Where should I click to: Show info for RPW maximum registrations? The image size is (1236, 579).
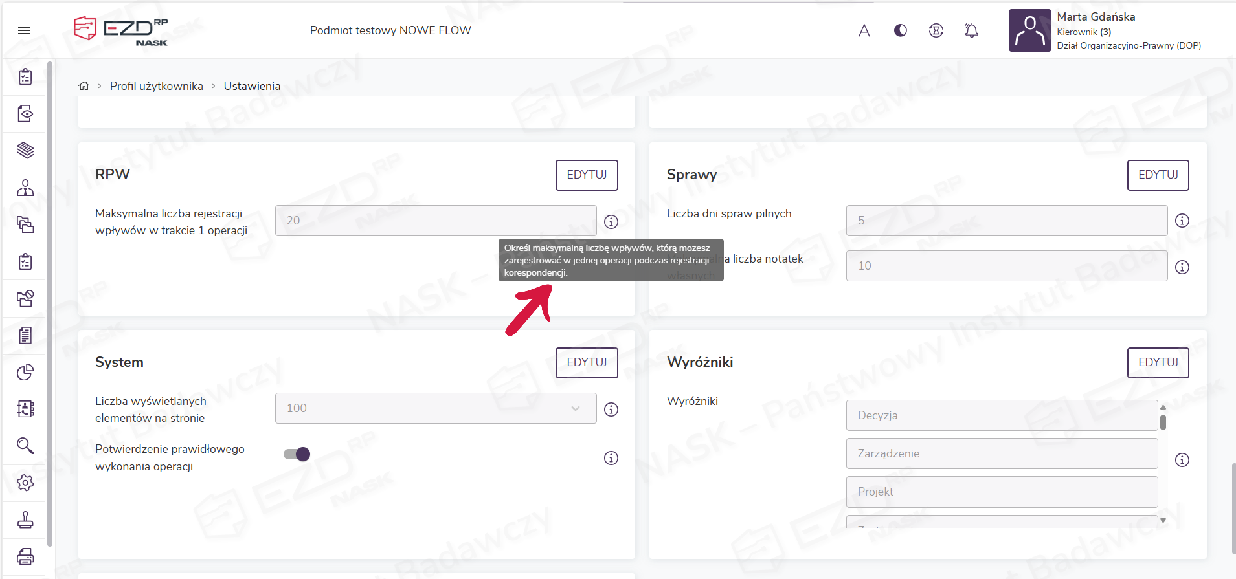611,222
